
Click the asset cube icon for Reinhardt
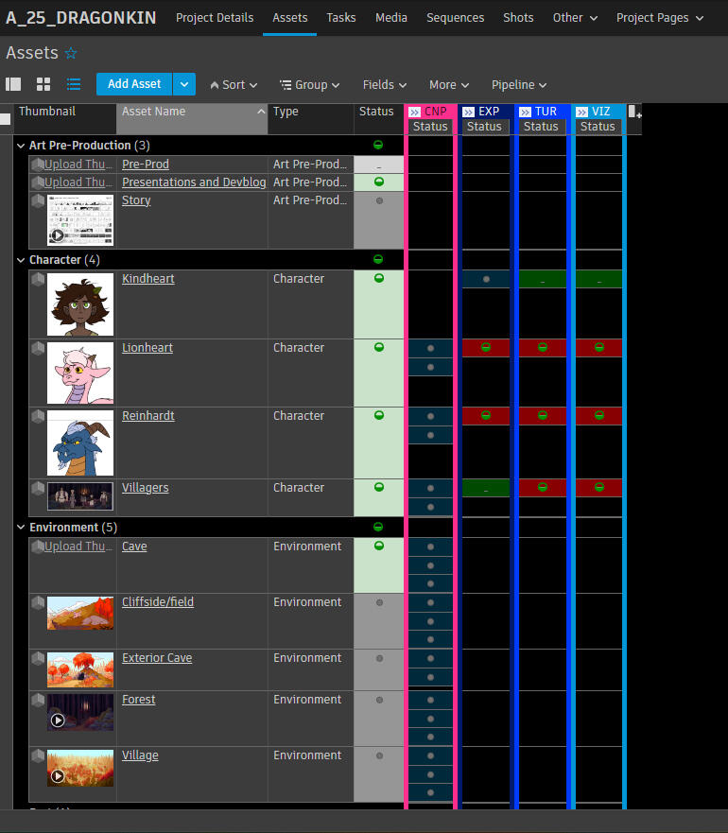point(38,416)
